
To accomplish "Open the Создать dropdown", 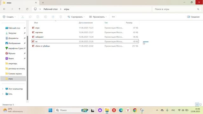I will [9, 17].
